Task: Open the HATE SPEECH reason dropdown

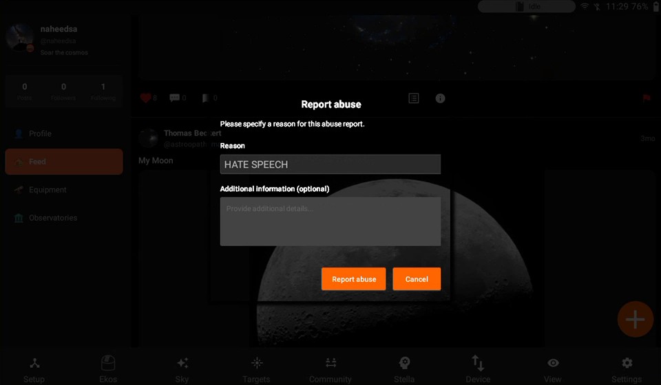Action: coord(330,164)
